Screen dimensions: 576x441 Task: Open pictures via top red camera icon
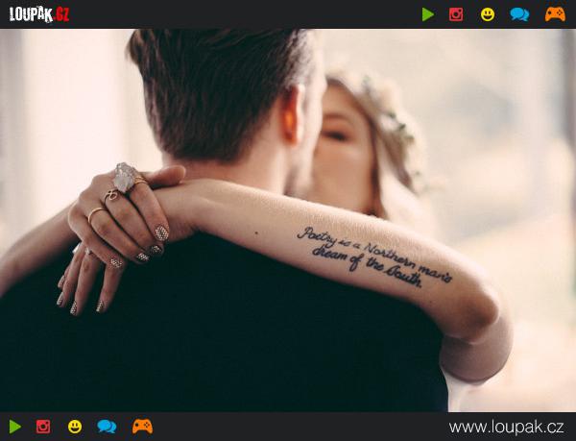pos(456,14)
